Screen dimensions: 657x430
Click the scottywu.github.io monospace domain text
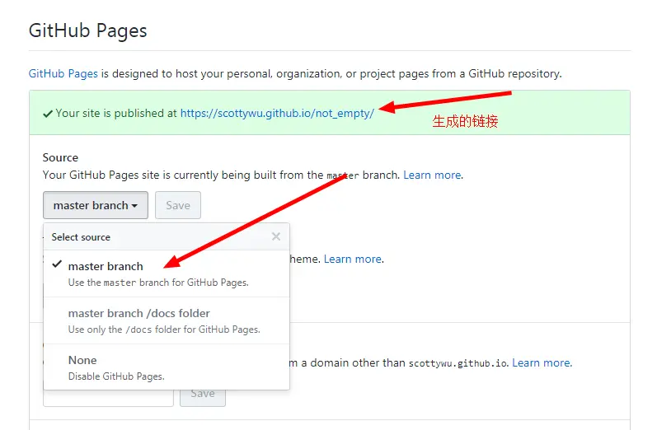point(458,363)
